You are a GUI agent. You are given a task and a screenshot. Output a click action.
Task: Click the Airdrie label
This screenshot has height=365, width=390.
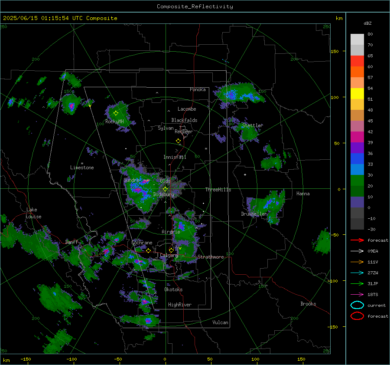tap(171, 232)
